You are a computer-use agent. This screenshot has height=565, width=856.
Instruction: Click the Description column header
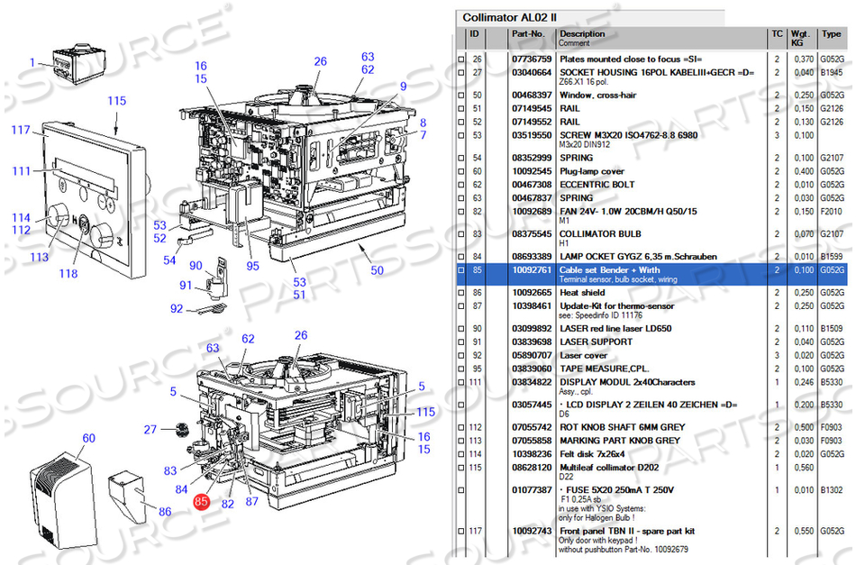[582, 34]
